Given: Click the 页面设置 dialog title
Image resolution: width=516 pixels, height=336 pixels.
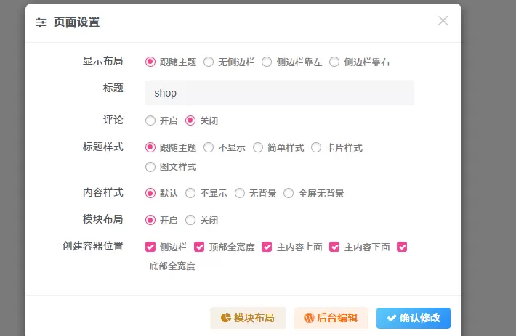Looking at the screenshot, I should click(x=77, y=22).
